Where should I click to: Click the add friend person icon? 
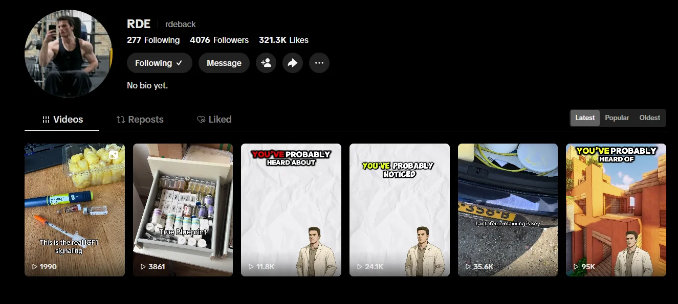(266, 63)
